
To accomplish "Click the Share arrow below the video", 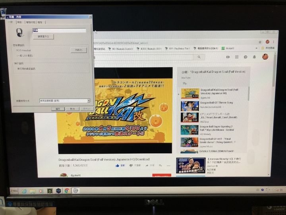I will pos(147,166).
